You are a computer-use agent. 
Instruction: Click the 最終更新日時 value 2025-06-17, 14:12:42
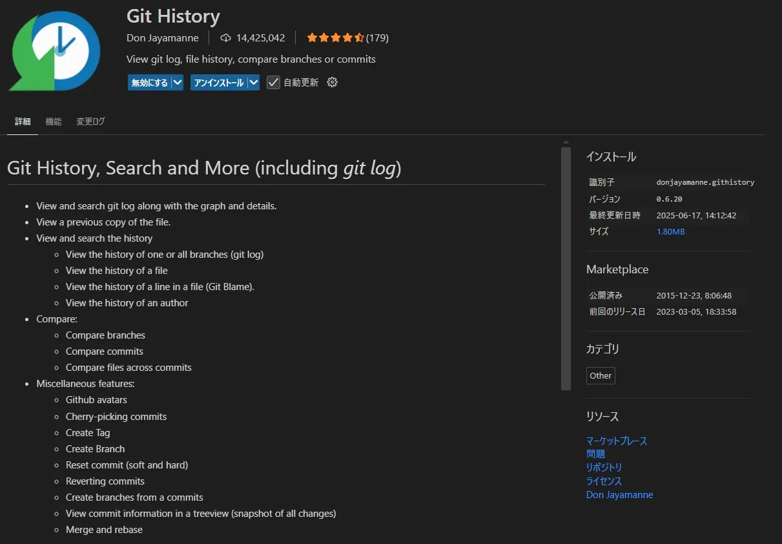pos(696,215)
